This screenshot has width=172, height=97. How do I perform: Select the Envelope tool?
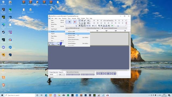tap(82, 20)
